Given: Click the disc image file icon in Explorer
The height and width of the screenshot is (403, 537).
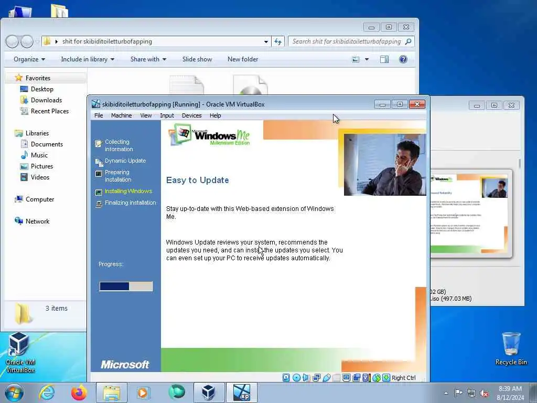Looking at the screenshot, I should [x=250, y=84].
